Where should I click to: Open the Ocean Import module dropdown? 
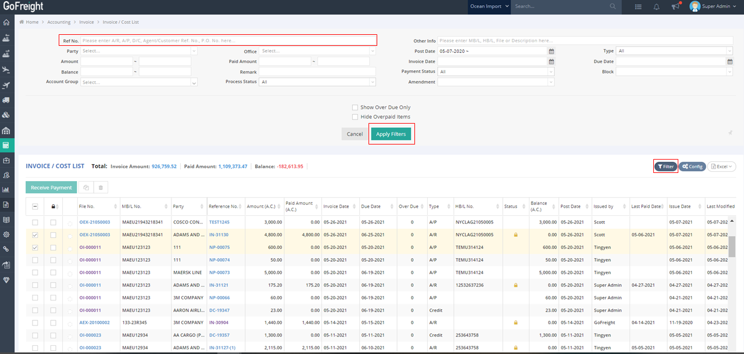click(x=489, y=7)
